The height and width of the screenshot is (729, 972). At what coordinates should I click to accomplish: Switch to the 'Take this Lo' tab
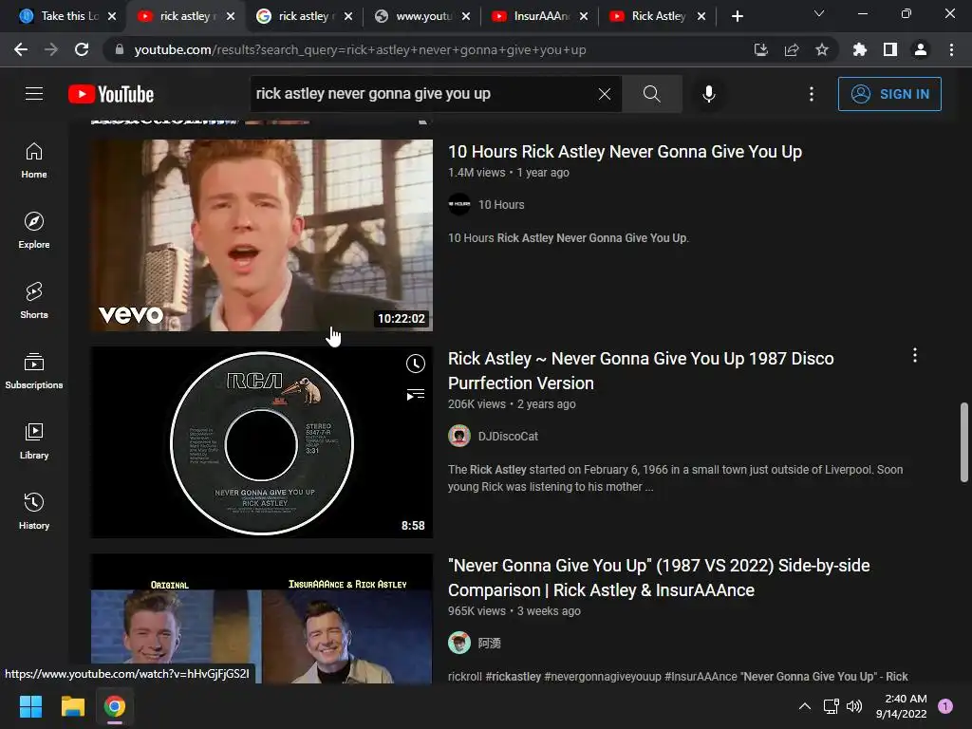59,16
